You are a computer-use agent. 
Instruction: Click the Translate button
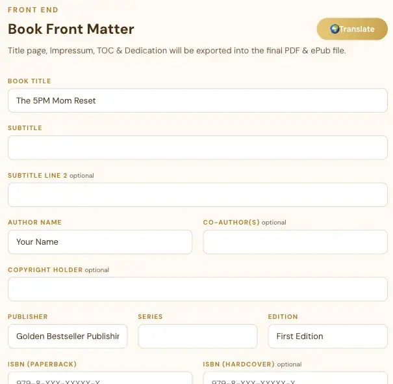coord(352,29)
